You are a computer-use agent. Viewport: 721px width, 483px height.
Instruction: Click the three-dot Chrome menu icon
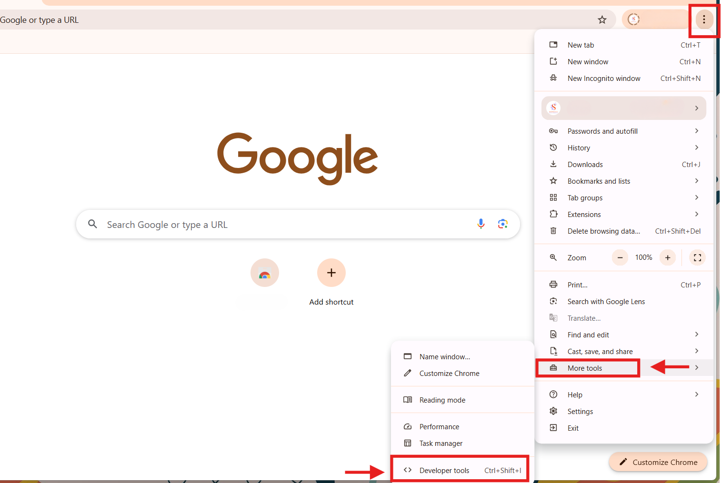pos(704,20)
